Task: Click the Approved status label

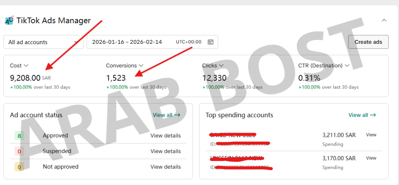Action: pos(55,136)
